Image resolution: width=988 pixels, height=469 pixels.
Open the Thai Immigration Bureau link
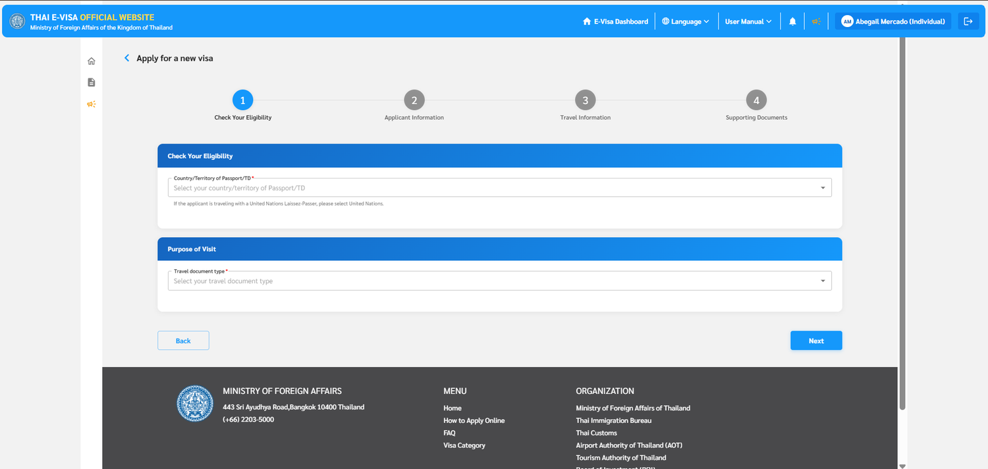tap(614, 420)
